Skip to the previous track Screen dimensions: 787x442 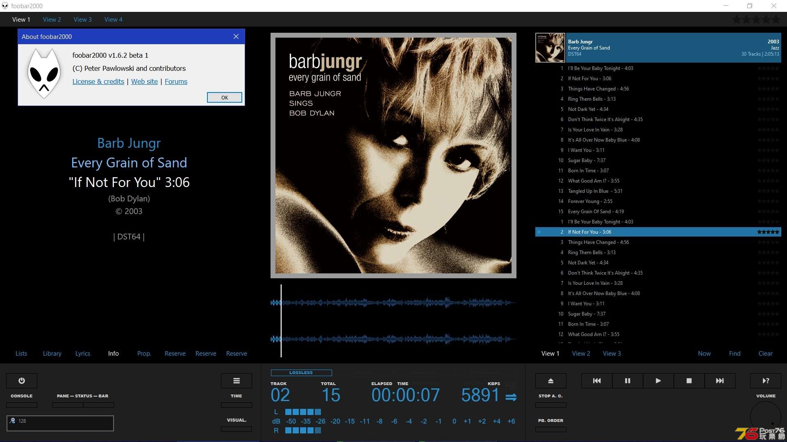tap(597, 381)
